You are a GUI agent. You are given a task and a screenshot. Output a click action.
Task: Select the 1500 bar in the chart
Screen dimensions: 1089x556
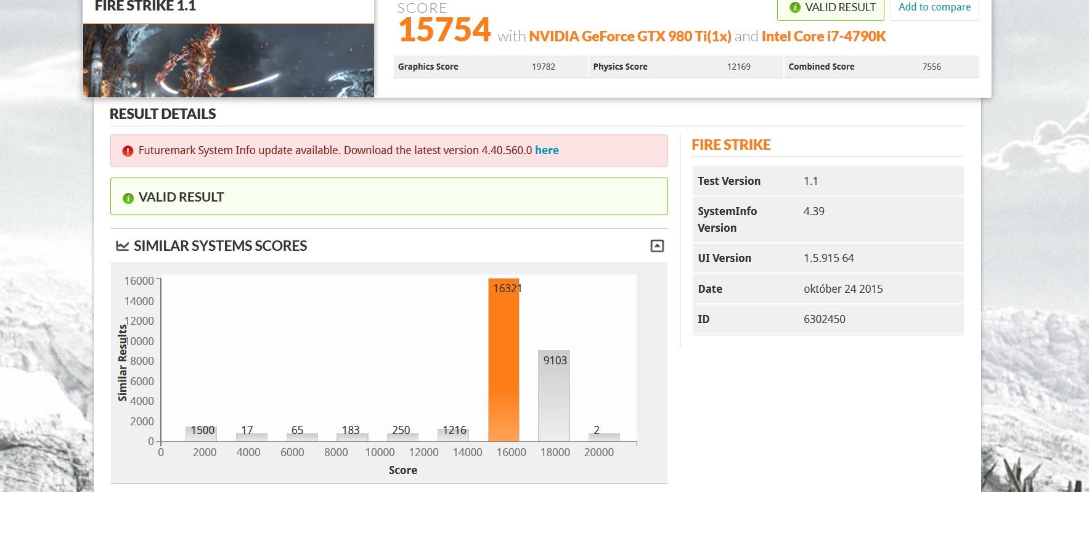pos(202,434)
